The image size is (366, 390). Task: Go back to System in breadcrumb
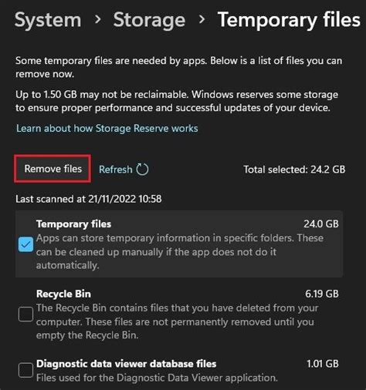[x=48, y=20]
